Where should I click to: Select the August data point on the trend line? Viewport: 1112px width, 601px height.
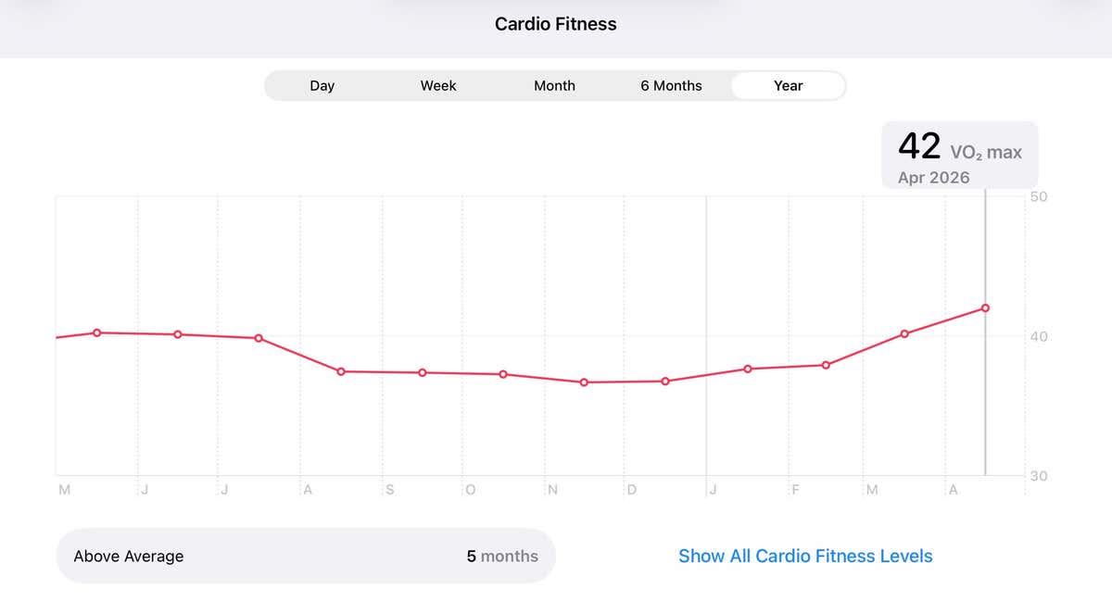click(341, 370)
